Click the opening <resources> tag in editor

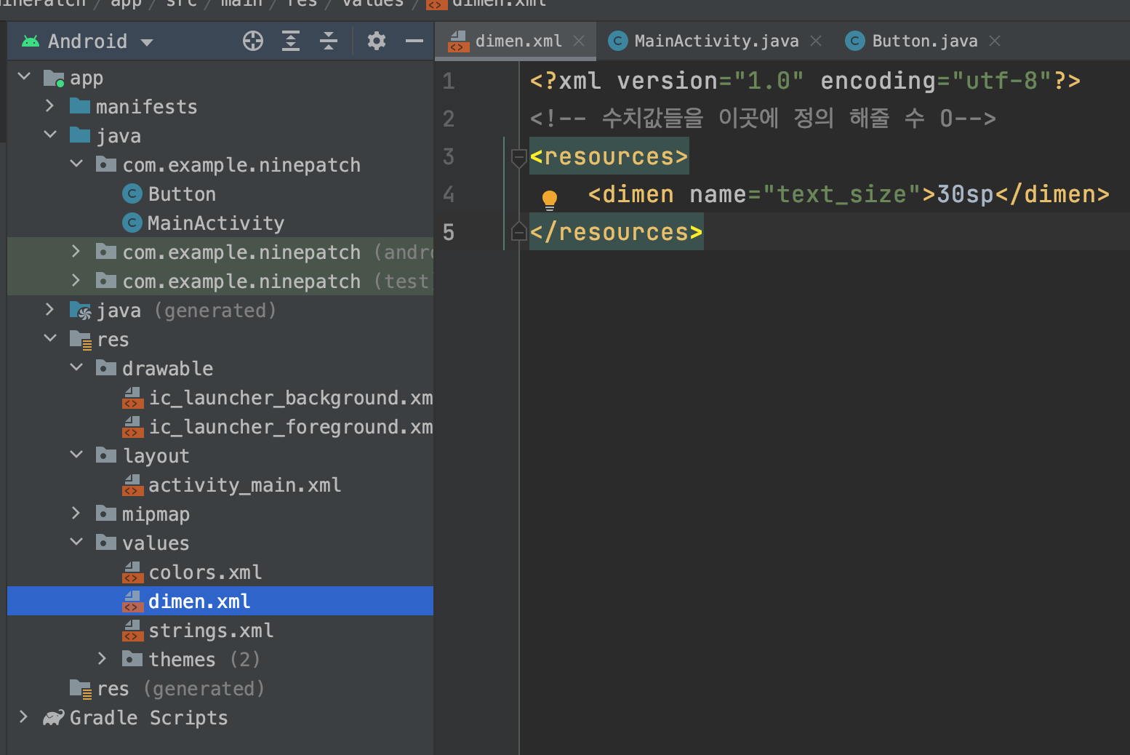[609, 156]
